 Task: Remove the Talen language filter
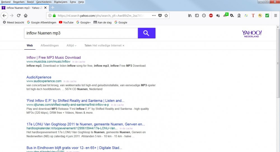[x=123, y=45]
